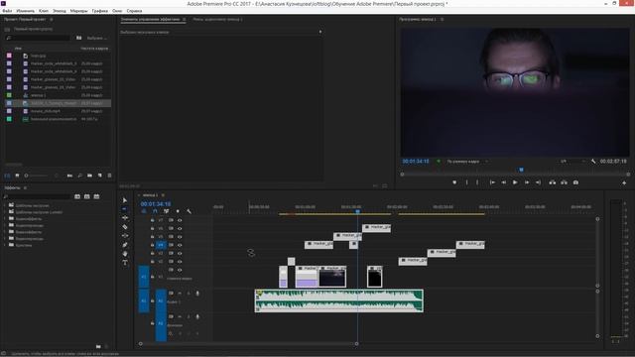Select the Hand tool

pos(125,254)
